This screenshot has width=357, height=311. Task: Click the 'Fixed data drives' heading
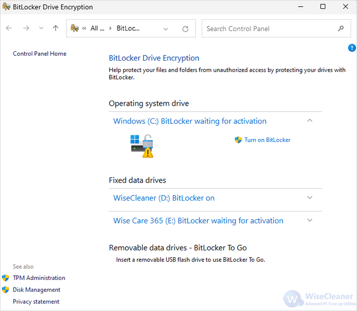pos(137,180)
